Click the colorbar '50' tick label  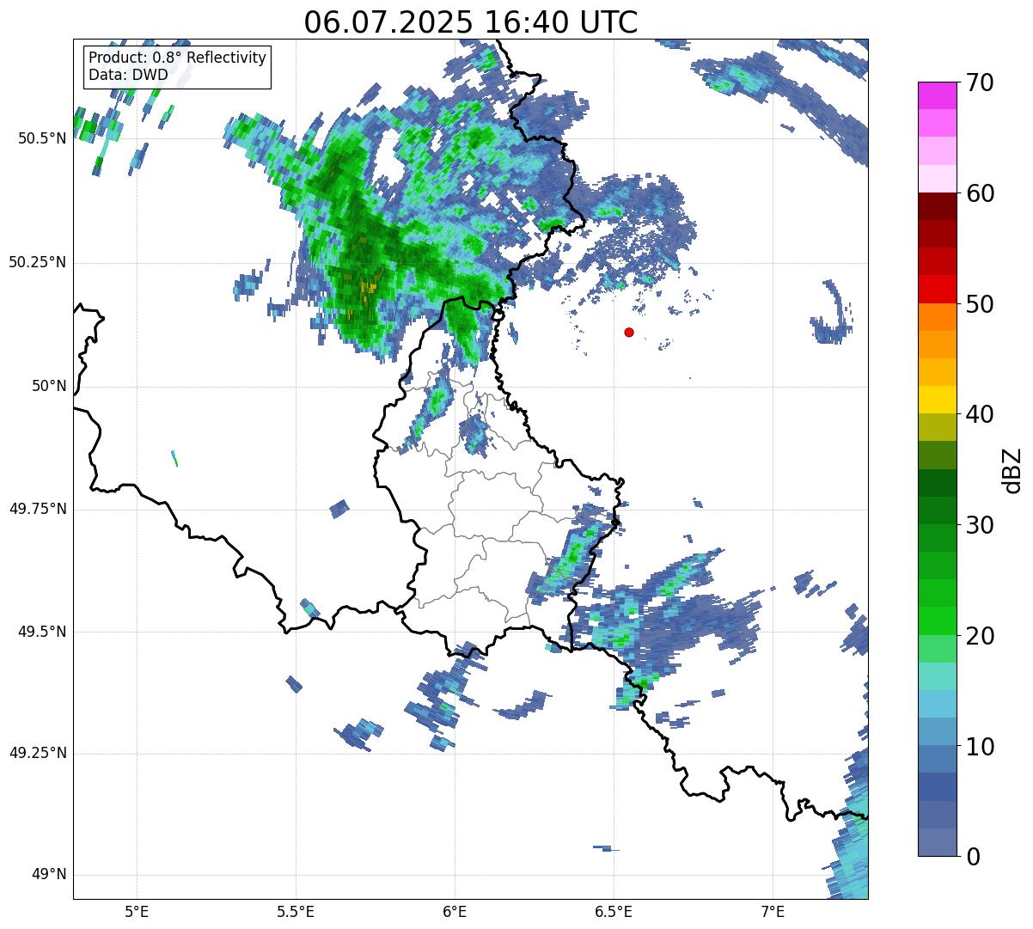[980, 304]
